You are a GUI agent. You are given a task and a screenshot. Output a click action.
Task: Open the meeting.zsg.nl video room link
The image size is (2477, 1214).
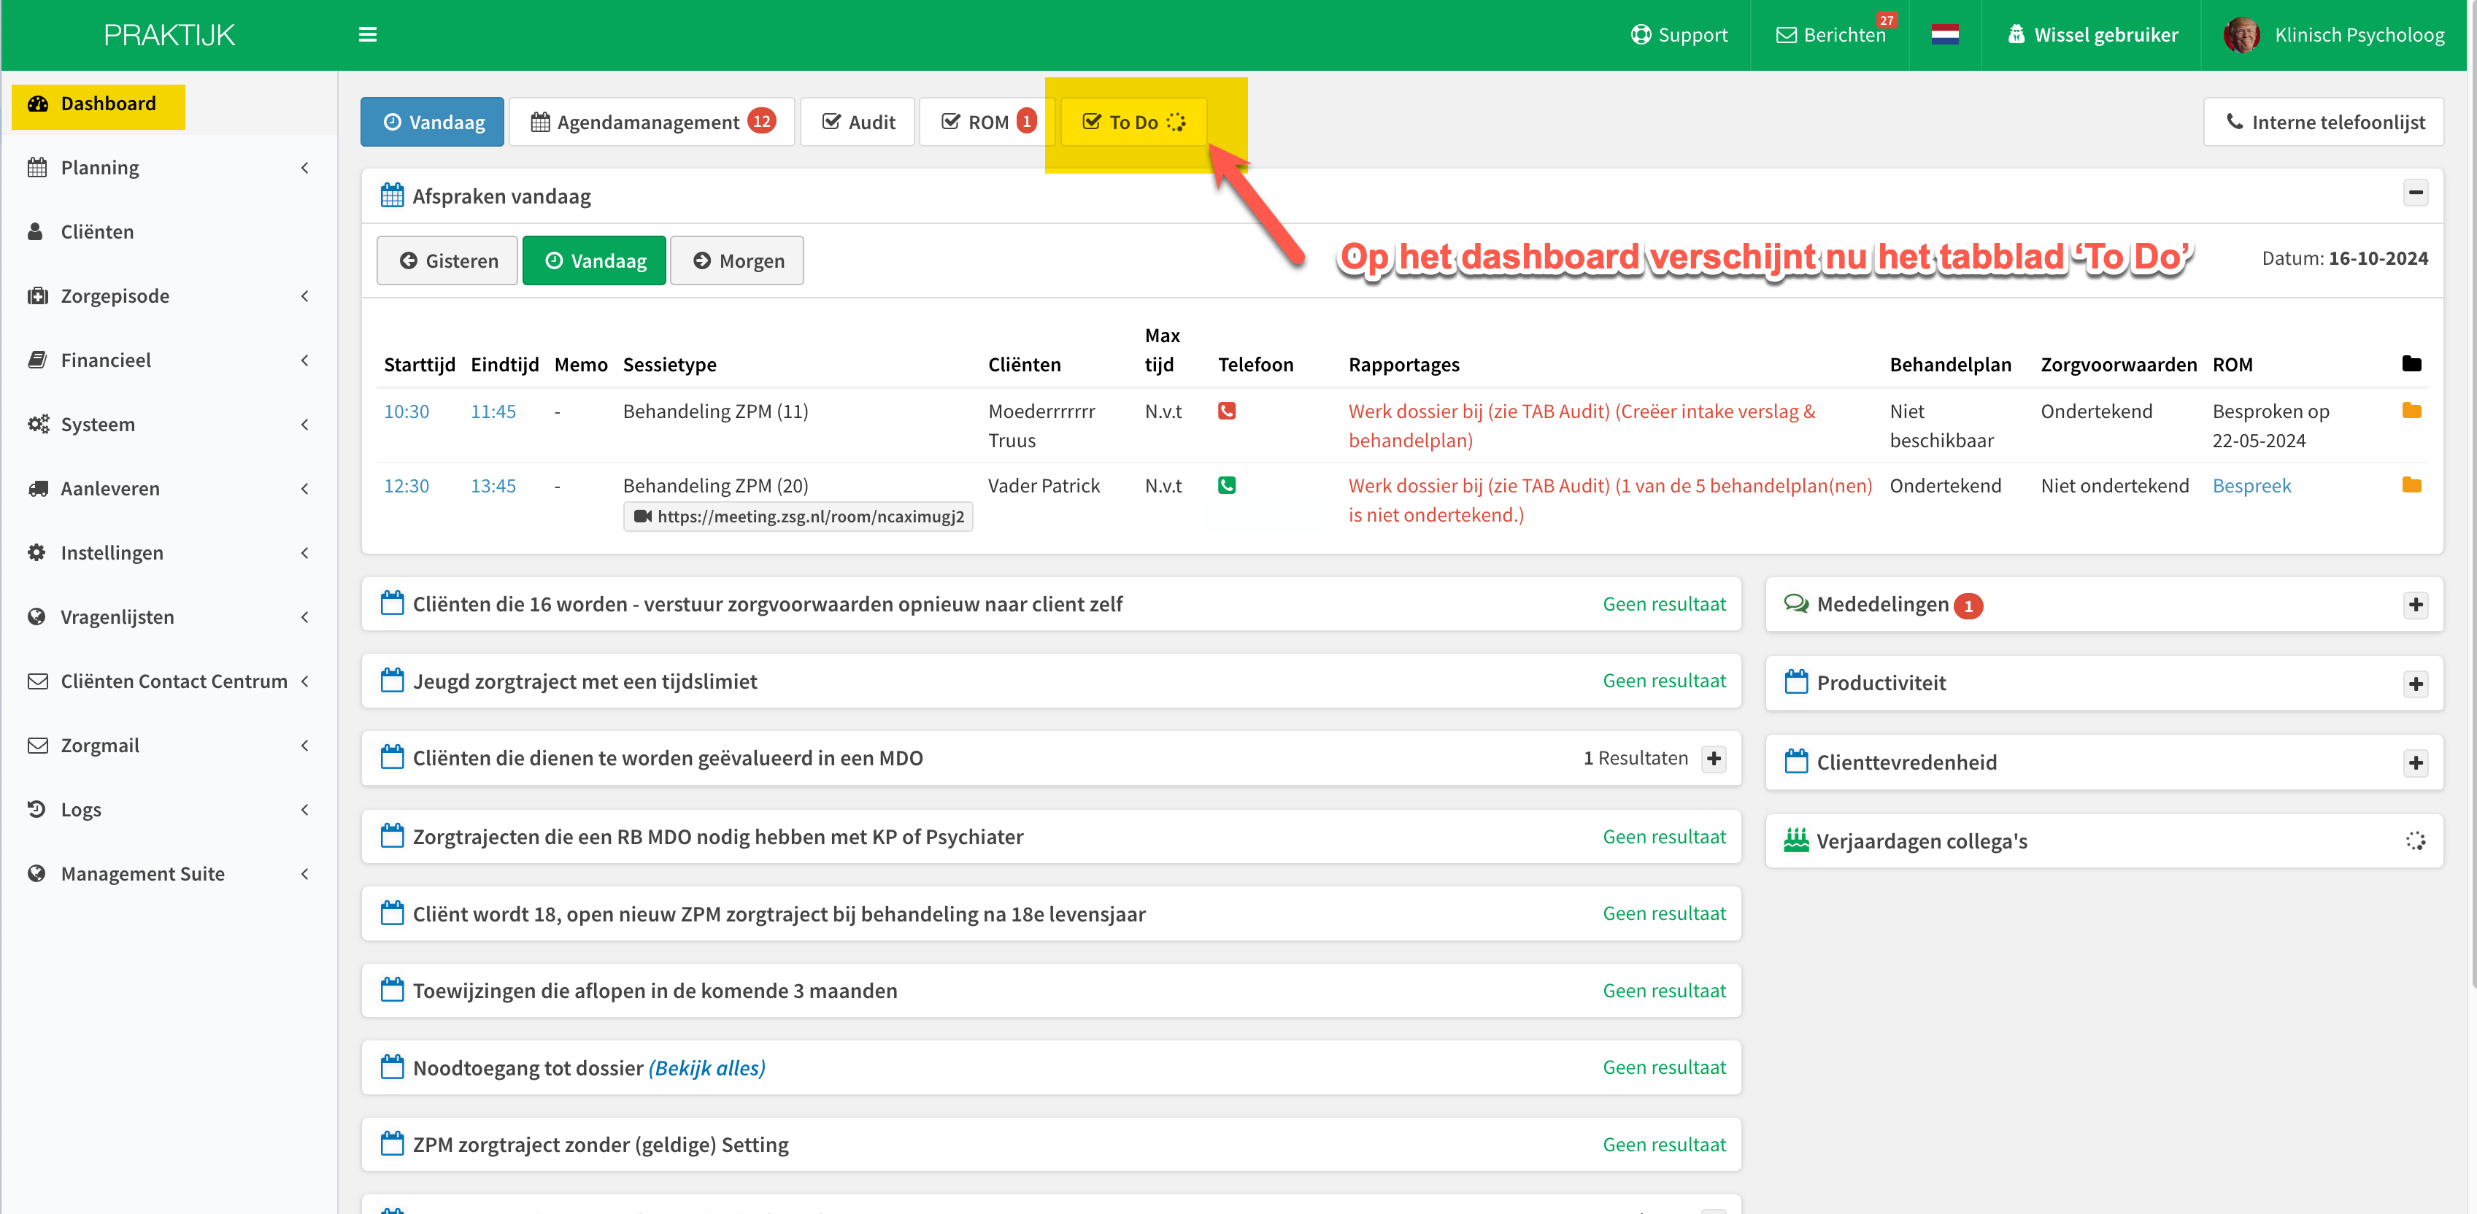pos(798,517)
